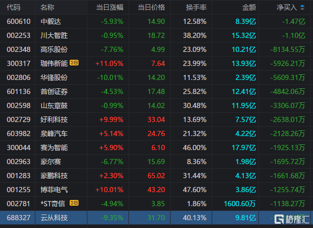Sort by 当日价格 column header

[x=151, y=7]
